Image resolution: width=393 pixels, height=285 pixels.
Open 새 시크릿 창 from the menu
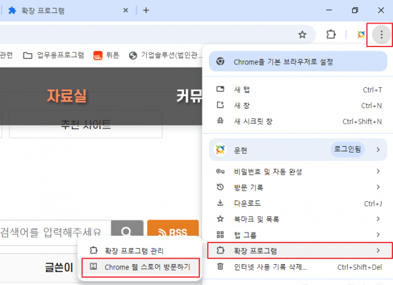298,121
